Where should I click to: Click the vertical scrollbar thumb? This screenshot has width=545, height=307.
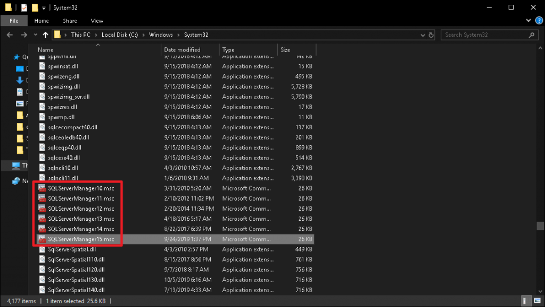540,226
